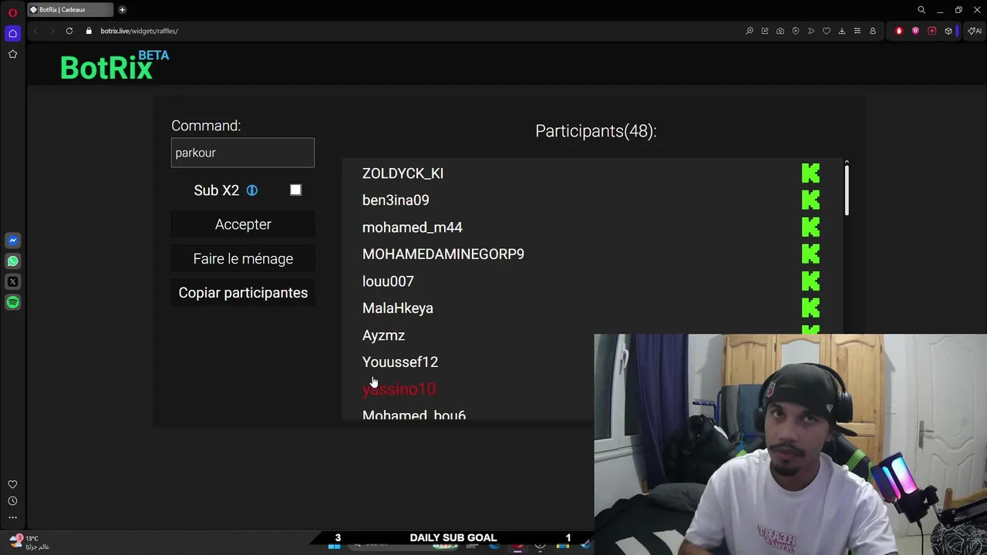The height and width of the screenshot is (555, 987).
Task: Select red participant yassino10
Action: point(399,389)
